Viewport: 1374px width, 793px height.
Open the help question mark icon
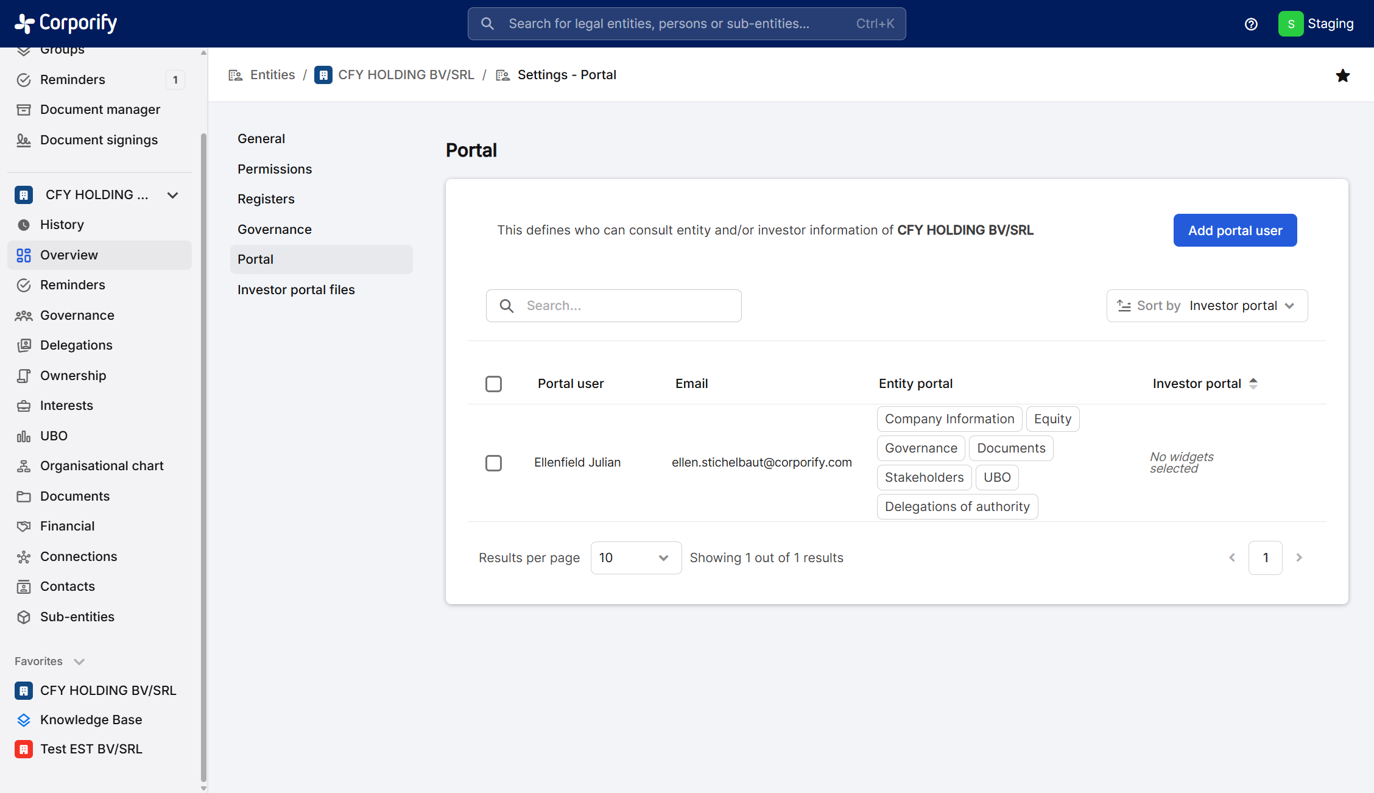[x=1251, y=24]
